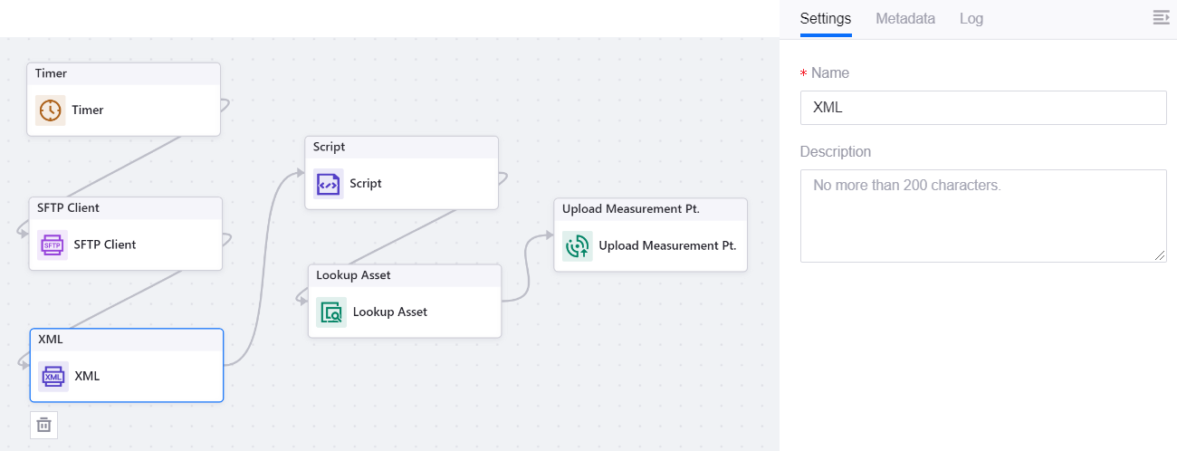Delete node with the trash icon

pyautogui.click(x=43, y=425)
